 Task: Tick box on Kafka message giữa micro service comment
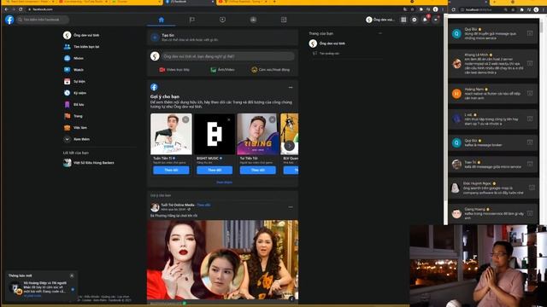tap(530, 164)
